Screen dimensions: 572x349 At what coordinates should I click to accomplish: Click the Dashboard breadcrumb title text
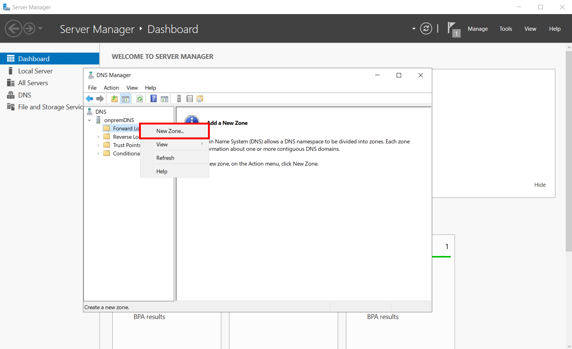173,29
